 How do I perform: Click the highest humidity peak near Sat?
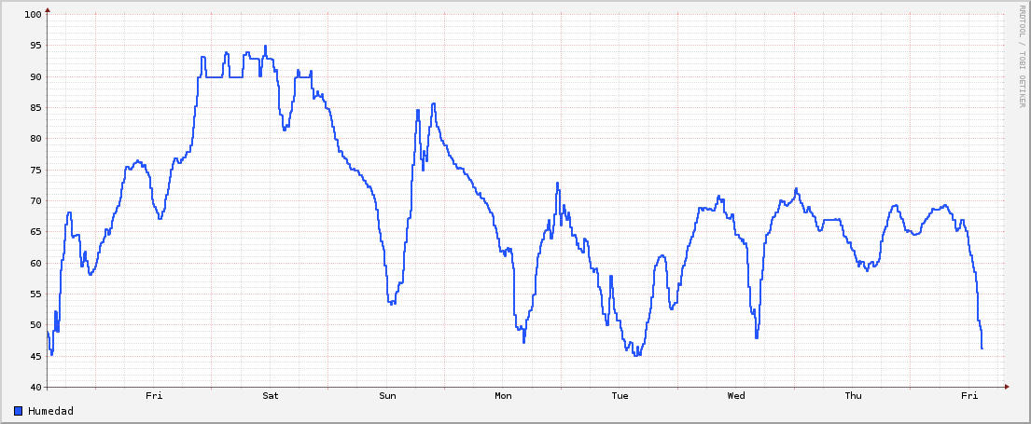point(265,46)
